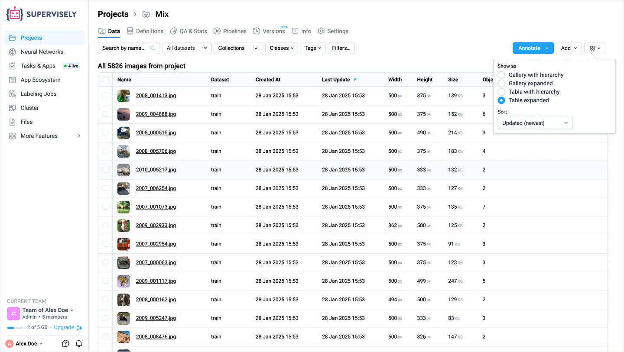Click the Projects breadcrumb link
The height and width of the screenshot is (352, 624).
113,14
